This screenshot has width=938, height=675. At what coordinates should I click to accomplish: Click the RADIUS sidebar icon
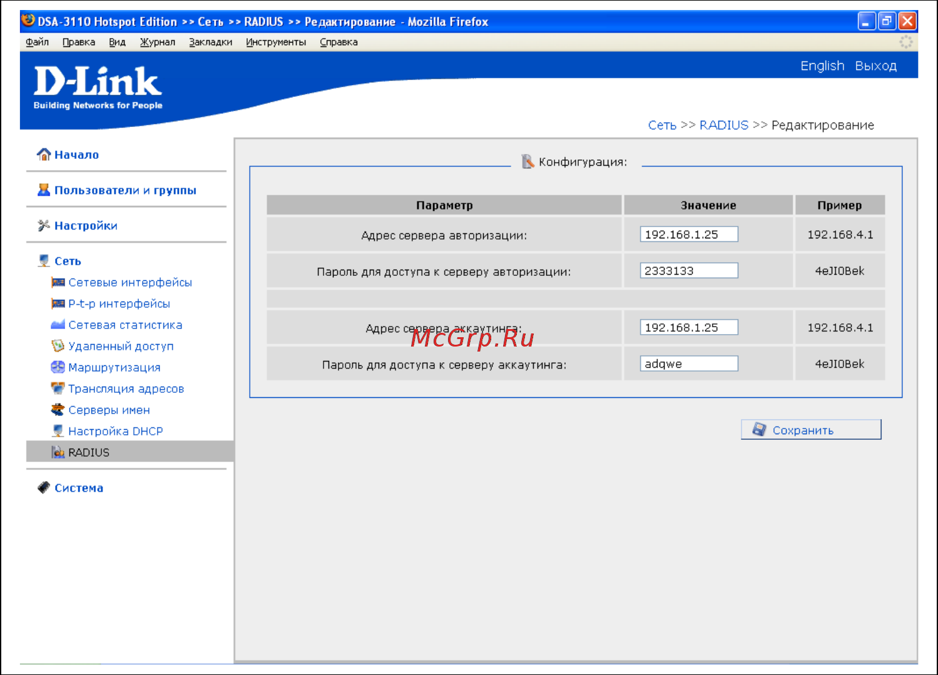point(58,452)
